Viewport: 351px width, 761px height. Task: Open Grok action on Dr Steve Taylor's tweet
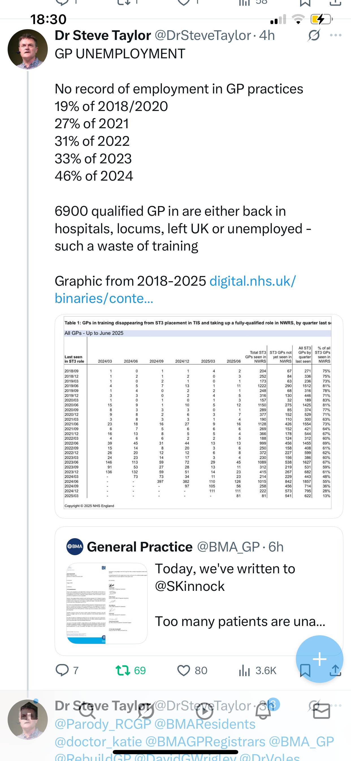[x=314, y=35]
